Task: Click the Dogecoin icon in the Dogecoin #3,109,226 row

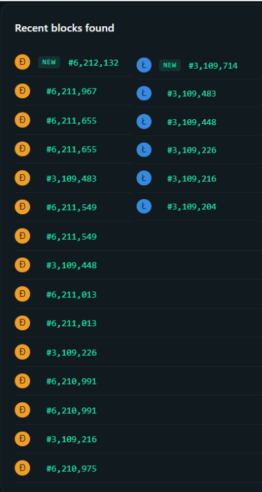Action: pos(22,352)
